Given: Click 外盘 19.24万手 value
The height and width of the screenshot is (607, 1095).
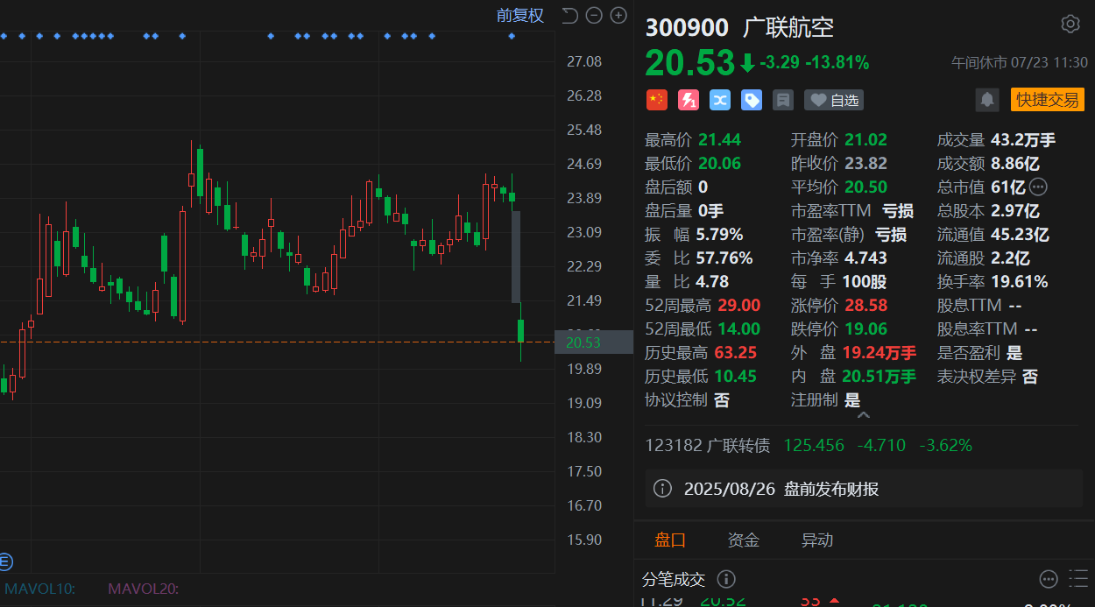Looking at the screenshot, I should click(880, 352).
